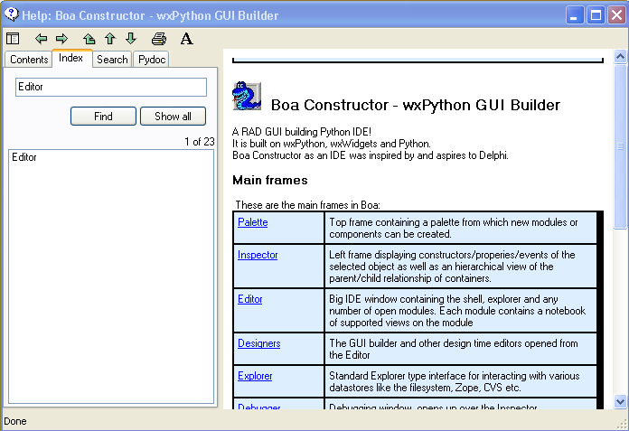Open the next help page

click(130, 39)
